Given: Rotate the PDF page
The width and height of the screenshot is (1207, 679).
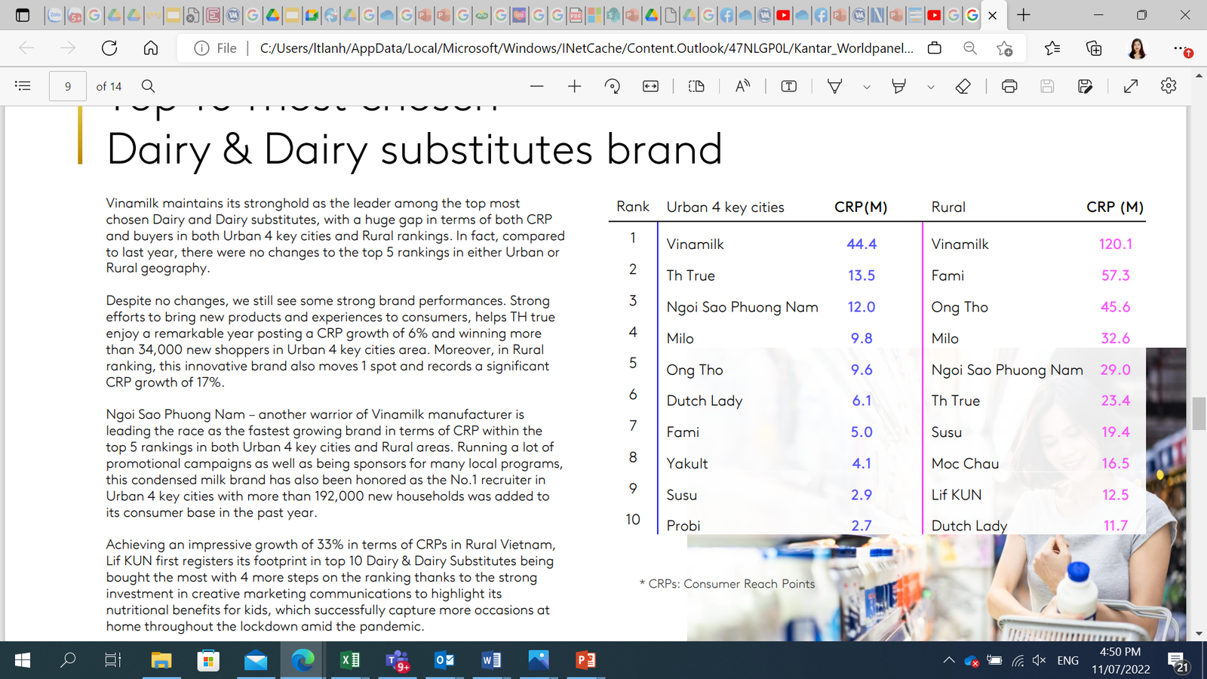Looking at the screenshot, I should [613, 86].
